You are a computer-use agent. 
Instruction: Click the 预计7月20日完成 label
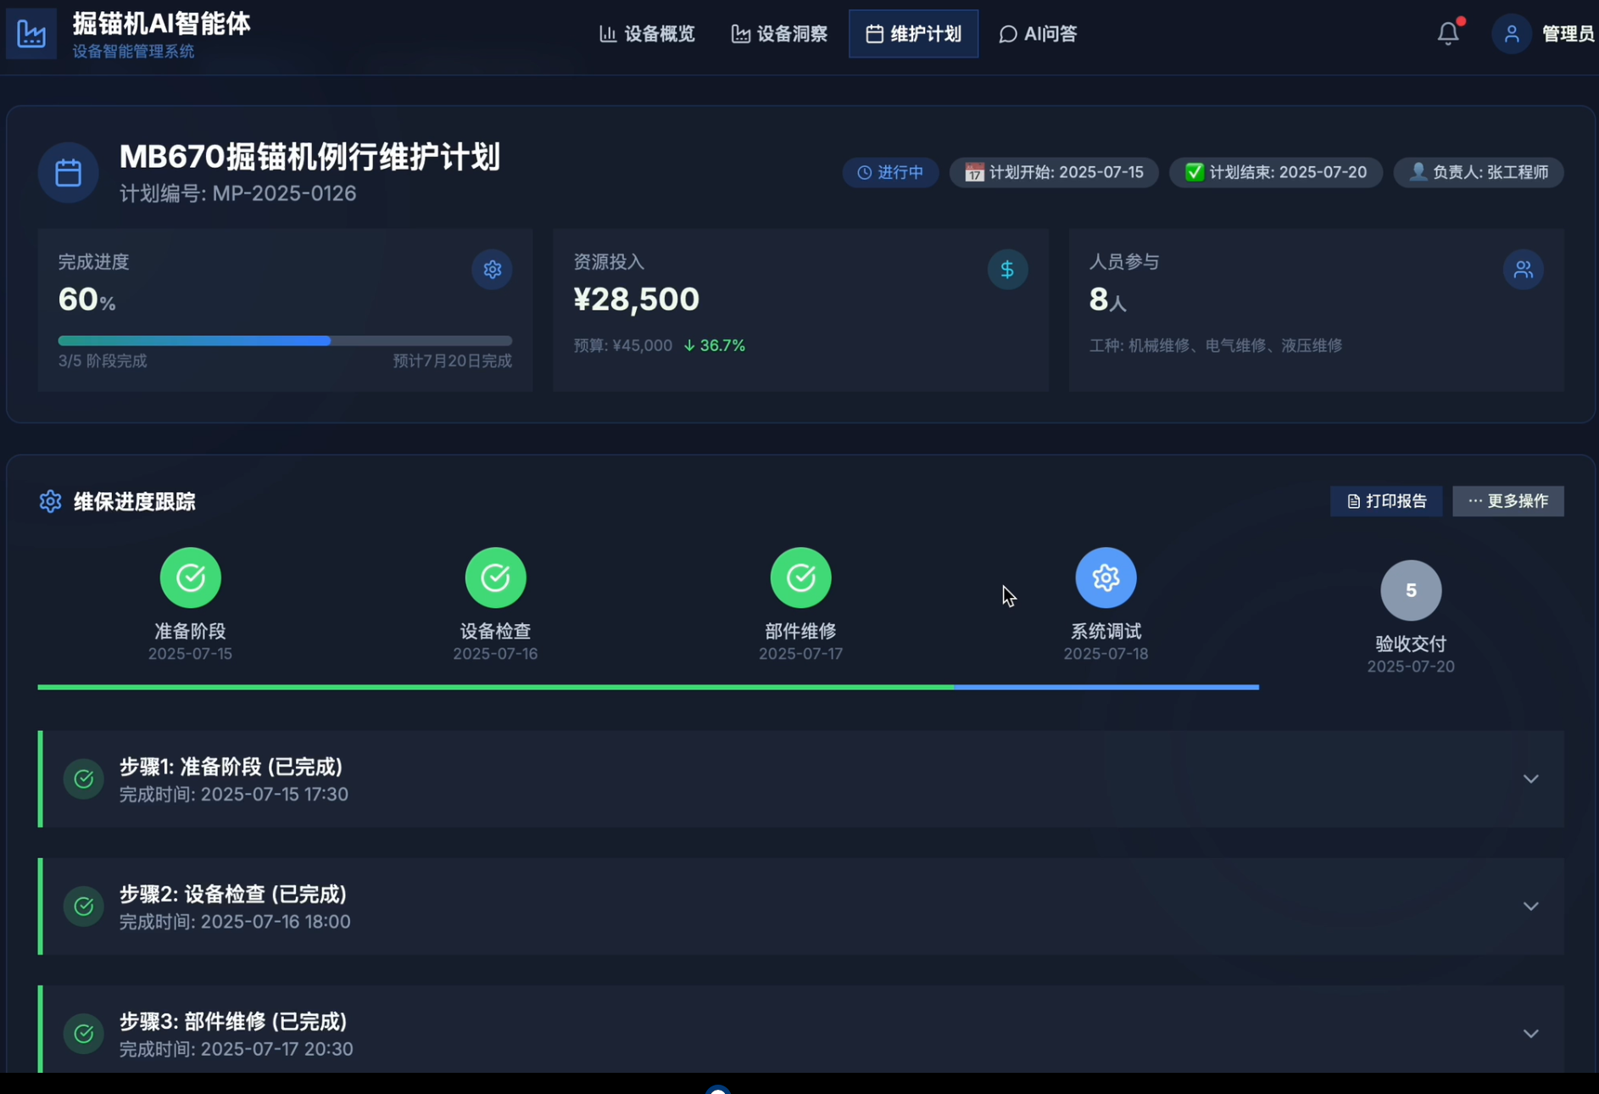pos(453,361)
